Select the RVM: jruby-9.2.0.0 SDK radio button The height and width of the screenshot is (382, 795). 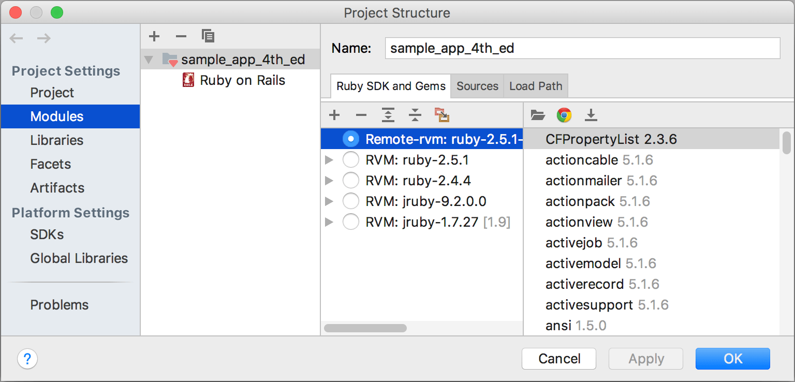click(x=351, y=201)
